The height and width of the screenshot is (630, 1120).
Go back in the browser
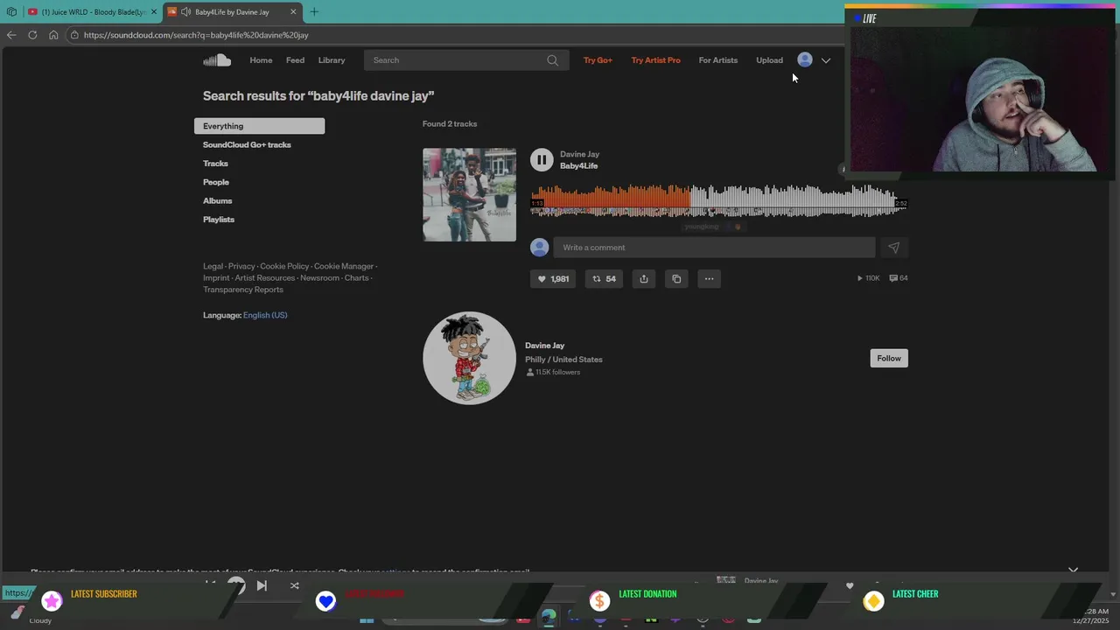point(11,35)
